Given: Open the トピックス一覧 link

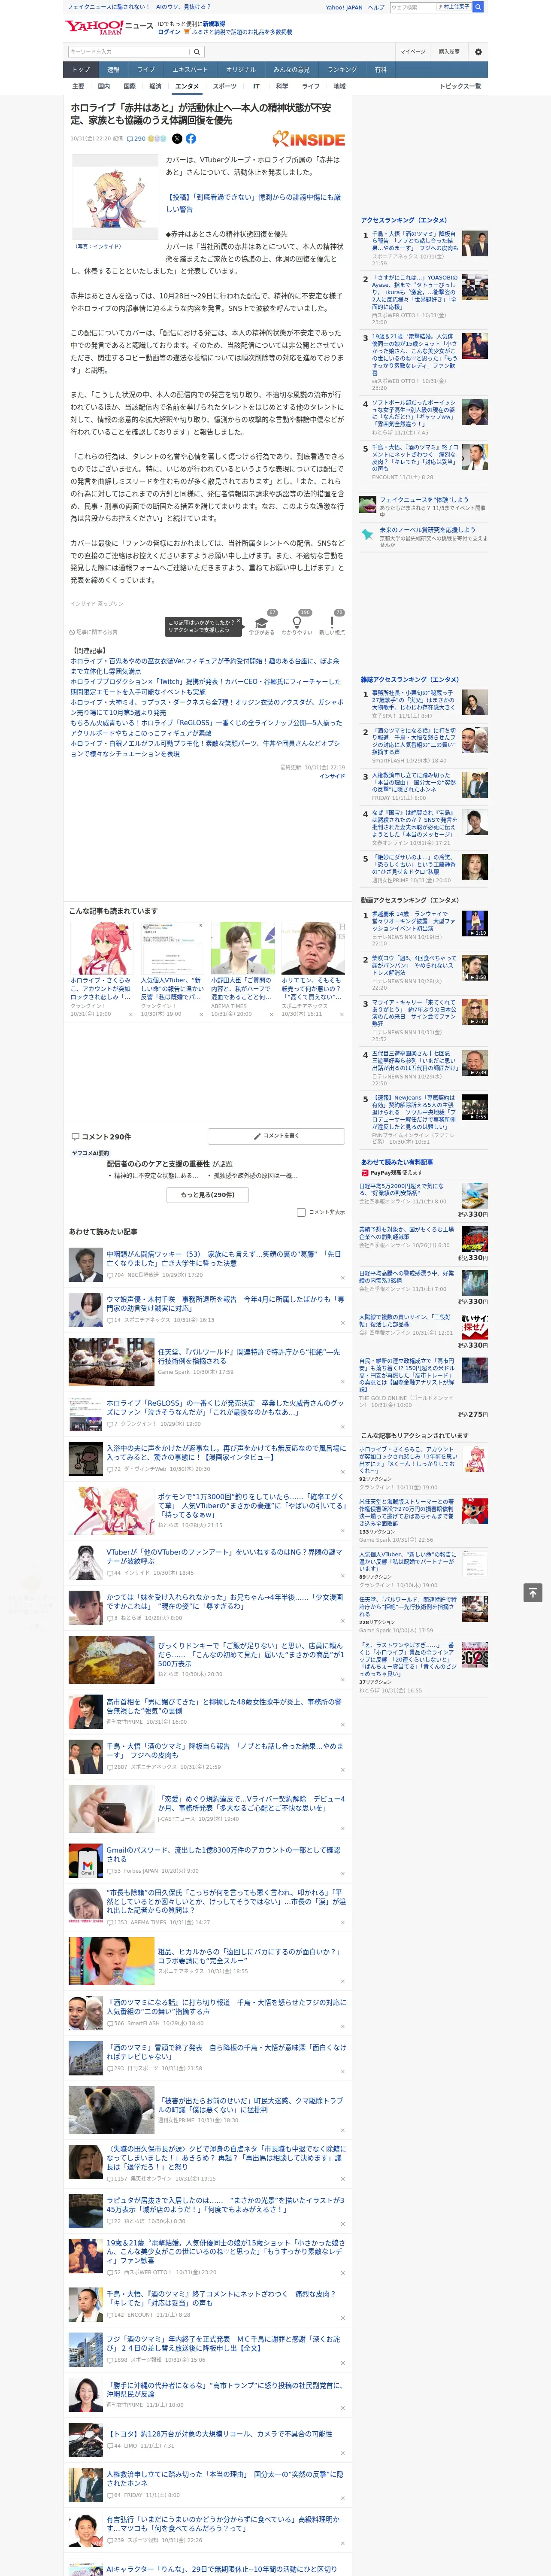Looking at the screenshot, I should 460,86.
